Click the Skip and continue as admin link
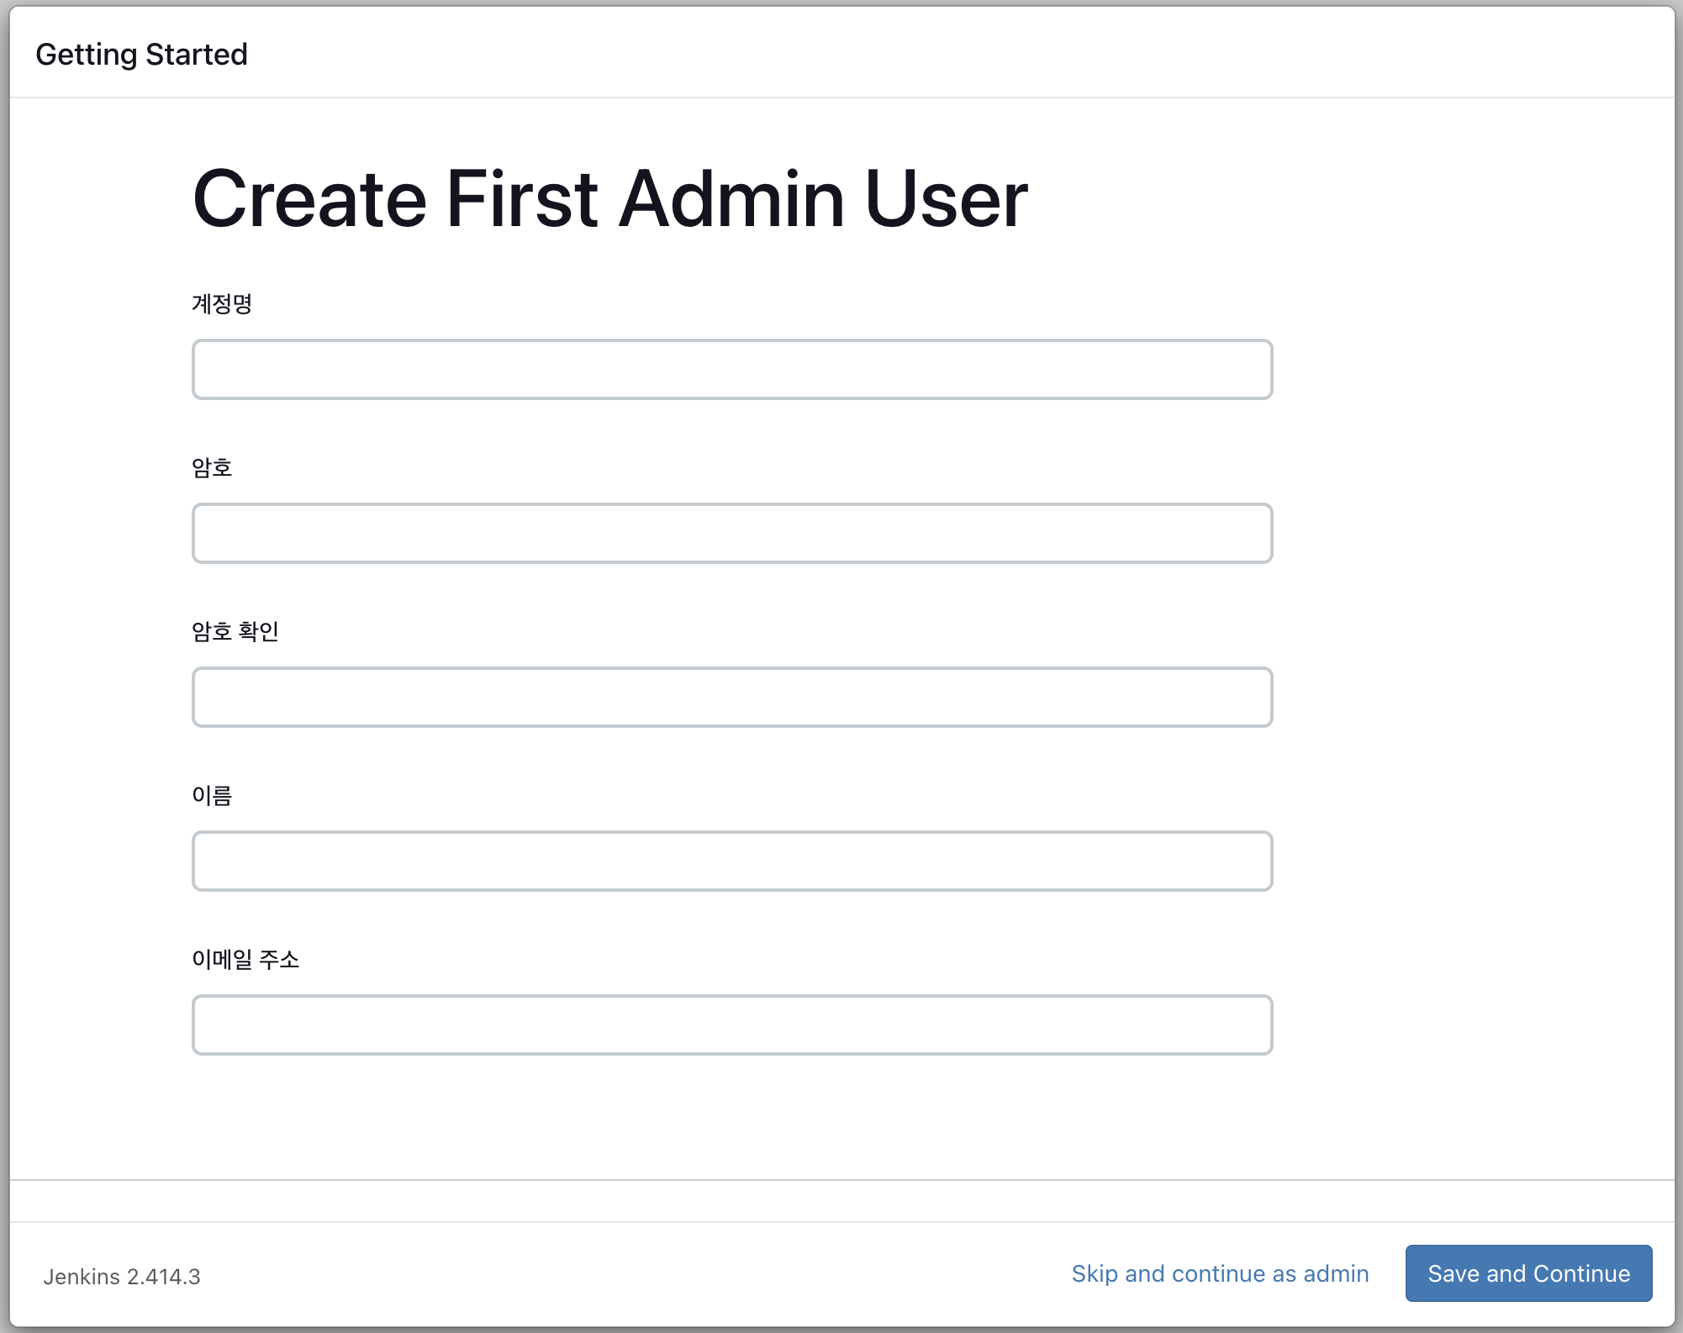 coord(1220,1273)
